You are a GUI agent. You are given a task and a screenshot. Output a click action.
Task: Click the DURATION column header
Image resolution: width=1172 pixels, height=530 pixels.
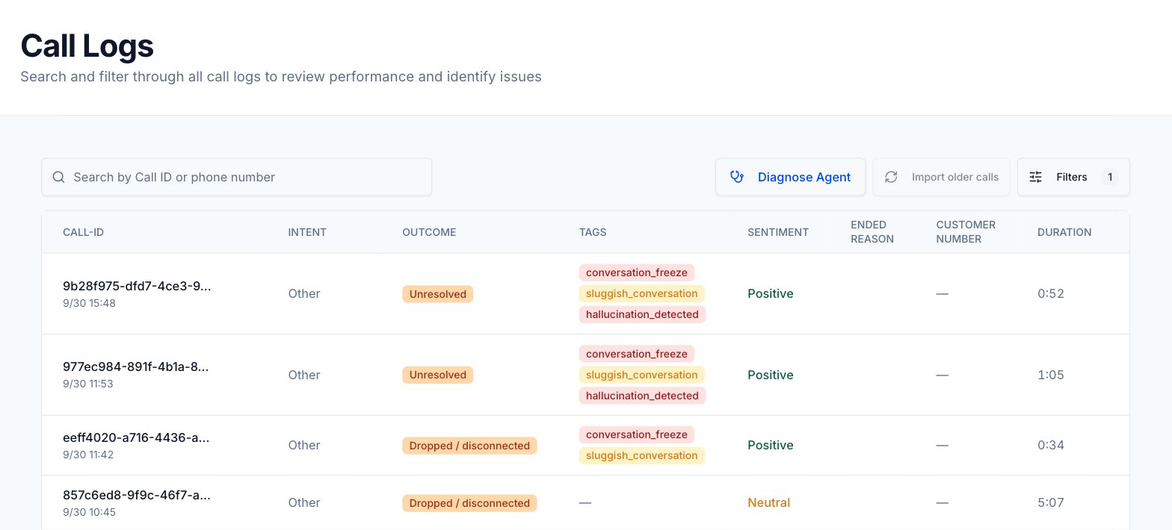1064,232
